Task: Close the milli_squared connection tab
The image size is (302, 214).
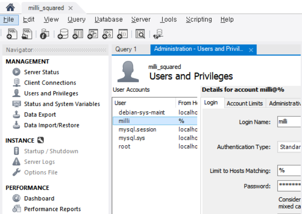Action: coord(71,8)
